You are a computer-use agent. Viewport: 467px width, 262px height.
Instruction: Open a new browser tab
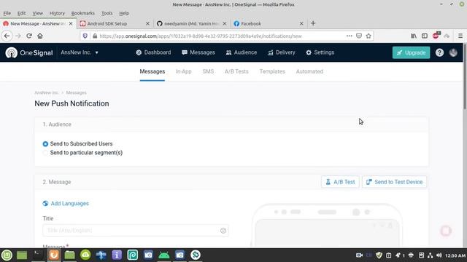[x=313, y=23]
